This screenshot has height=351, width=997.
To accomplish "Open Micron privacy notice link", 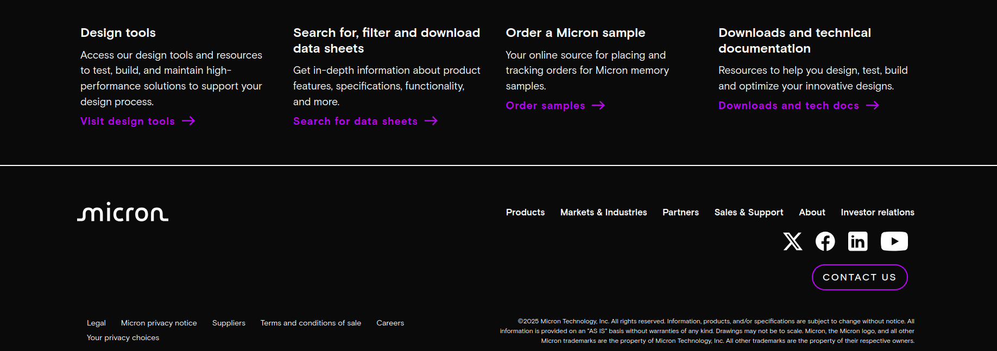I will (x=159, y=323).
